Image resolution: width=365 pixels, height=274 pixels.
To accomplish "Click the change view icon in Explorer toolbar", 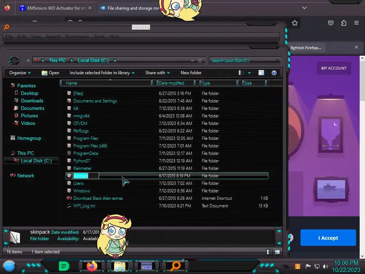I will [x=241, y=73].
